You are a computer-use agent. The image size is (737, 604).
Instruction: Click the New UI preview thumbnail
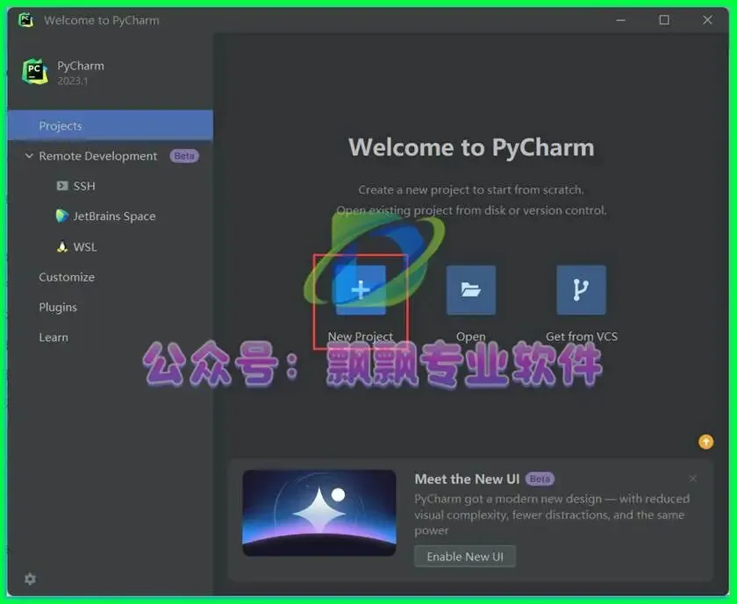(319, 513)
